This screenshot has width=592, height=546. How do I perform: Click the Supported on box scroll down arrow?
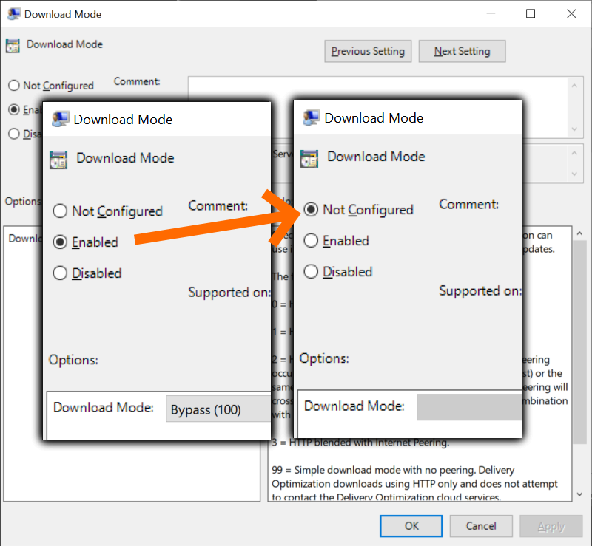(x=574, y=174)
